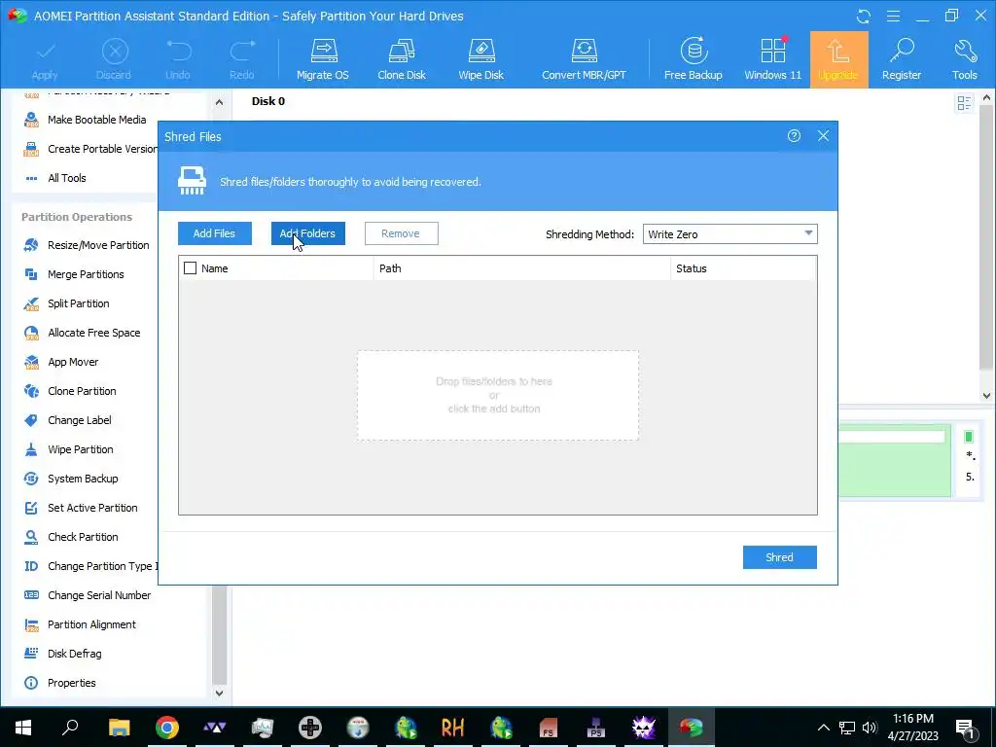Click the Shred button
This screenshot has width=996, height=747.
pos(780,557)
